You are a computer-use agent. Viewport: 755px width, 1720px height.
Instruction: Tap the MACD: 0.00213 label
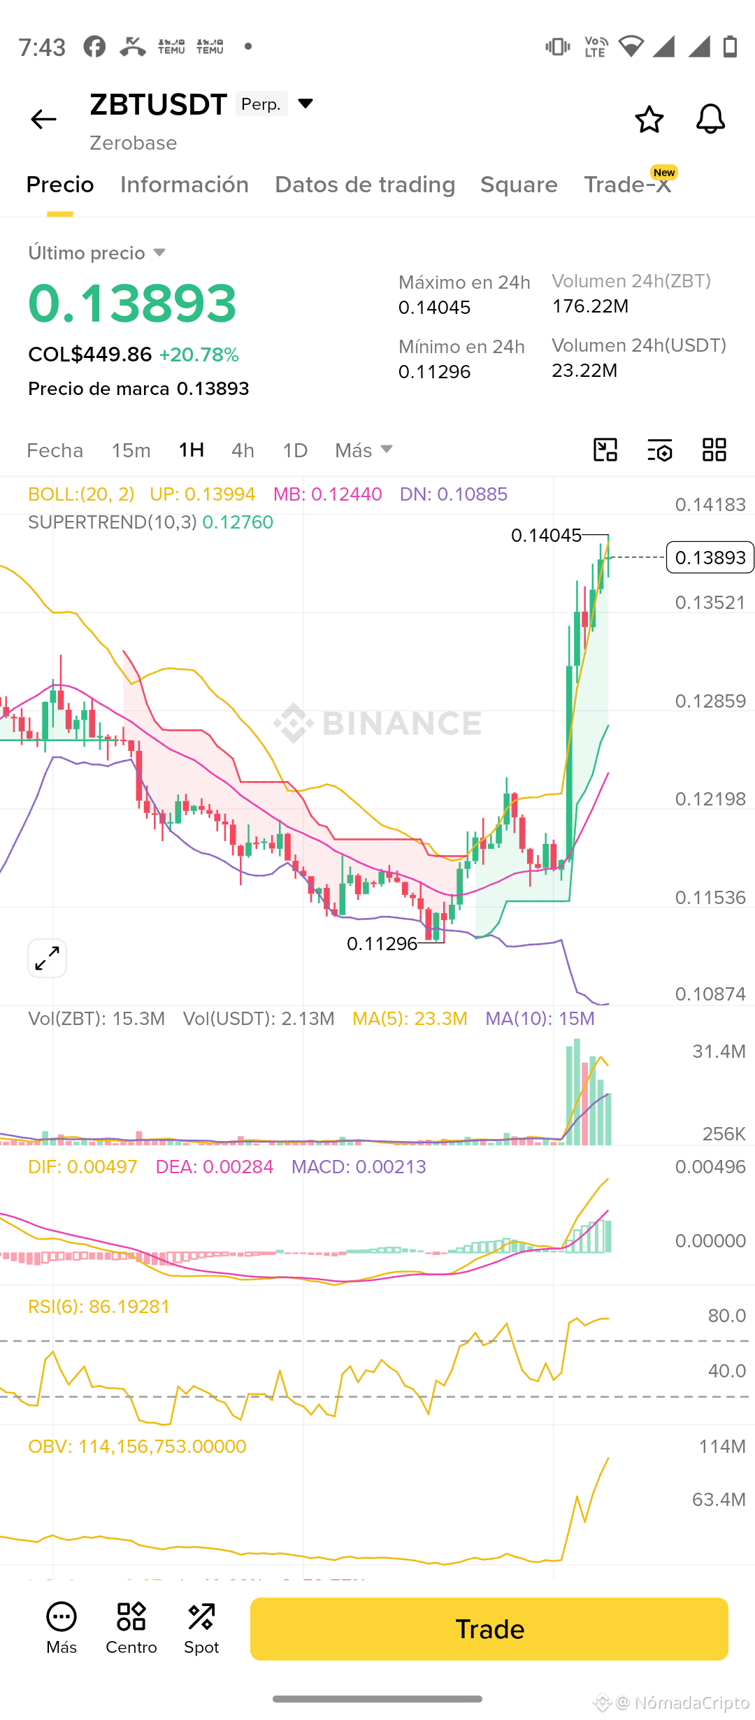tap(359, 1167)
